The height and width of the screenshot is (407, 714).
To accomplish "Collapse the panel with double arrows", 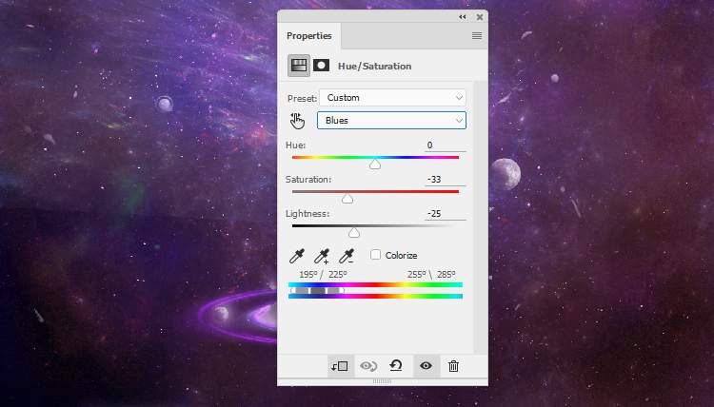I will [463, 16].
